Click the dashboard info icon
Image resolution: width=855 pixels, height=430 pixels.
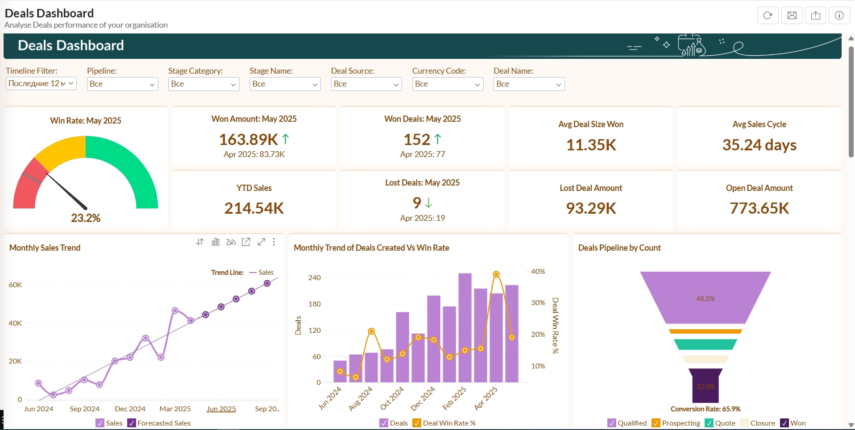click(x=839, y=16)
